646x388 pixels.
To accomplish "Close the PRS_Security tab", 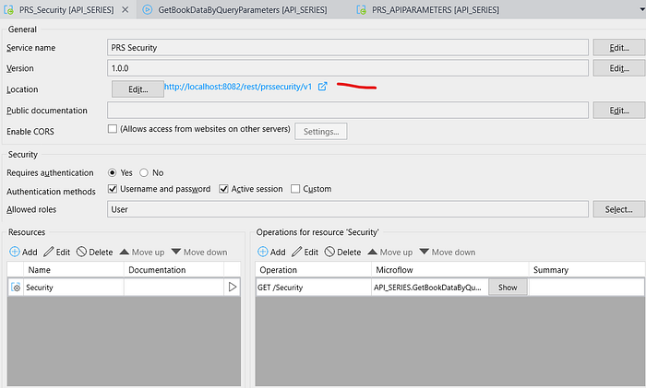I will tap(125, 9).
